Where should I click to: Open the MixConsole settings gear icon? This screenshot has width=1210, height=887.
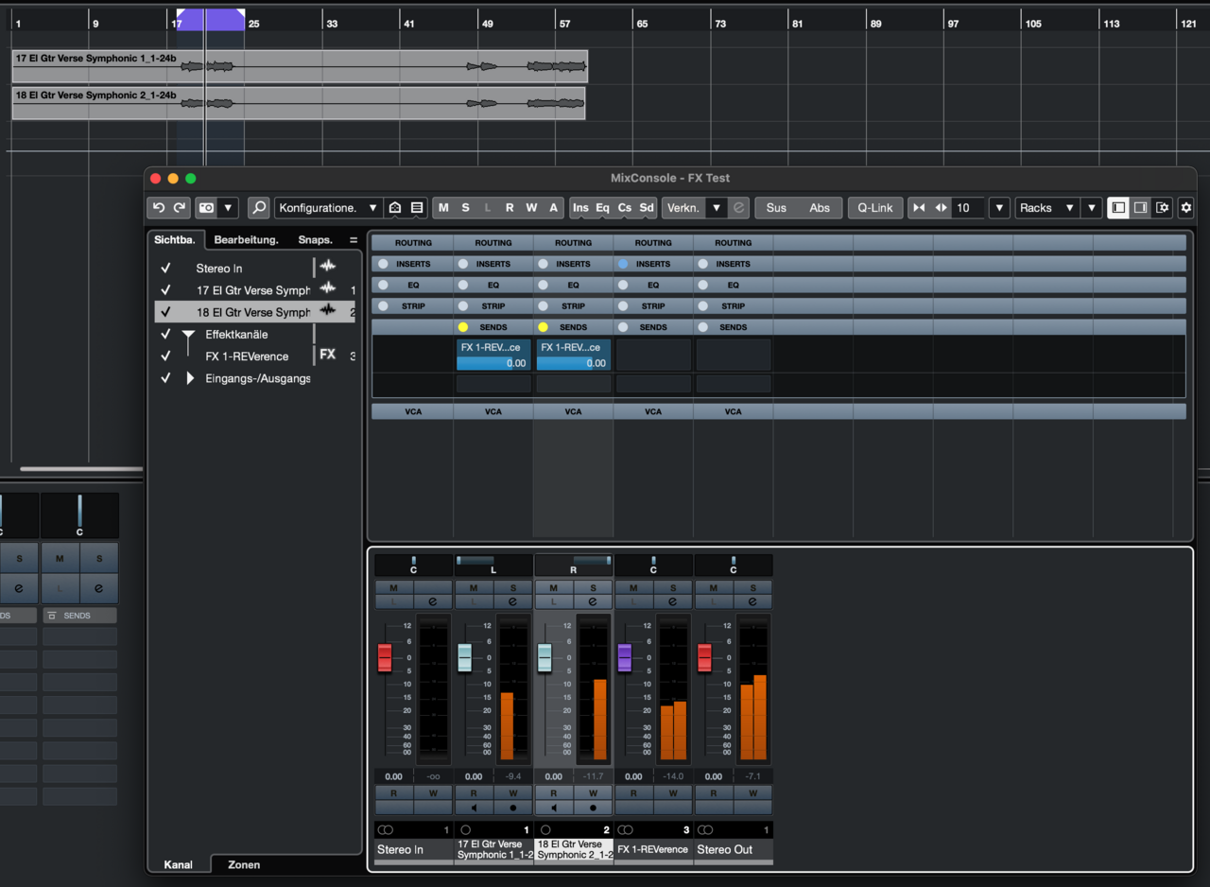tap(1186, 208)
